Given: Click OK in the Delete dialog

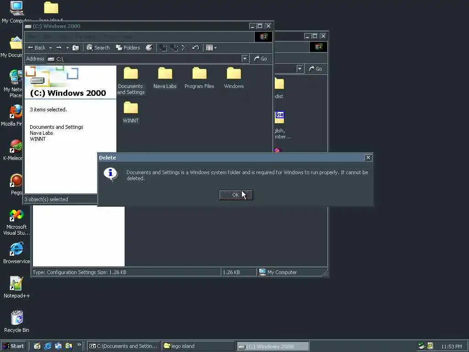Looking at the screenshot, I should pos(236,195).
